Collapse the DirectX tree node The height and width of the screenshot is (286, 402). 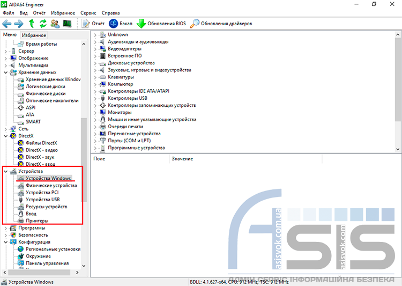tap(6, 136)
